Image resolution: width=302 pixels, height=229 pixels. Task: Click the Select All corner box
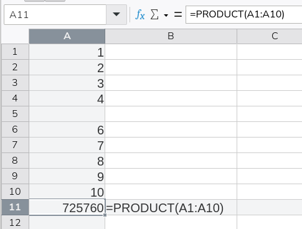click(15, 36)
